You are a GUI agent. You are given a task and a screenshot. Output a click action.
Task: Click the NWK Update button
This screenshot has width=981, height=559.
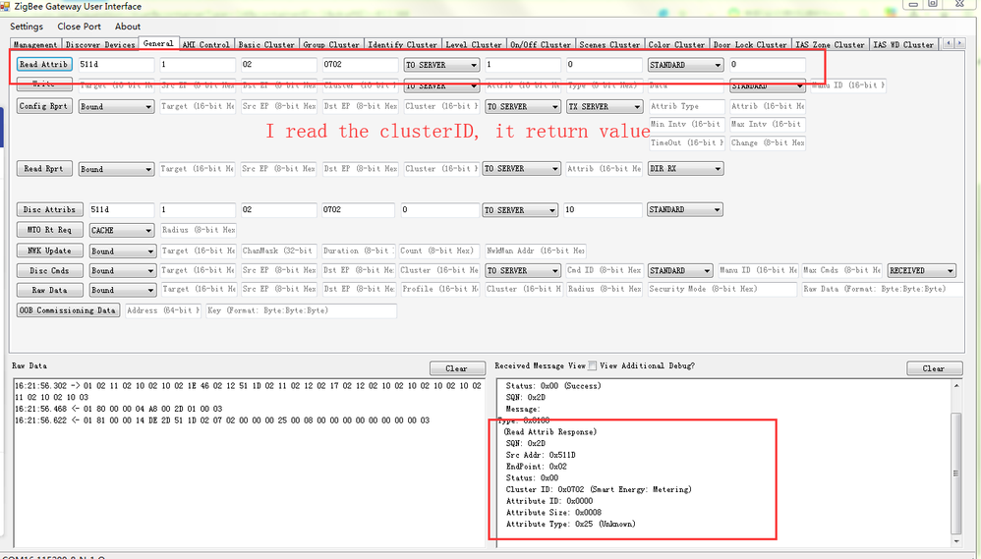point(49,251)
